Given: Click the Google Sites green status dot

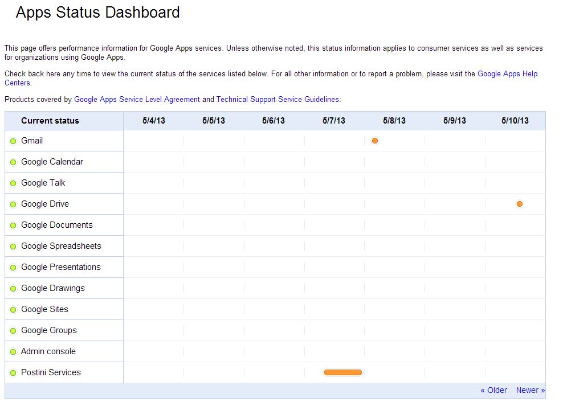Looking at the screenshot, I should (13, 310).
